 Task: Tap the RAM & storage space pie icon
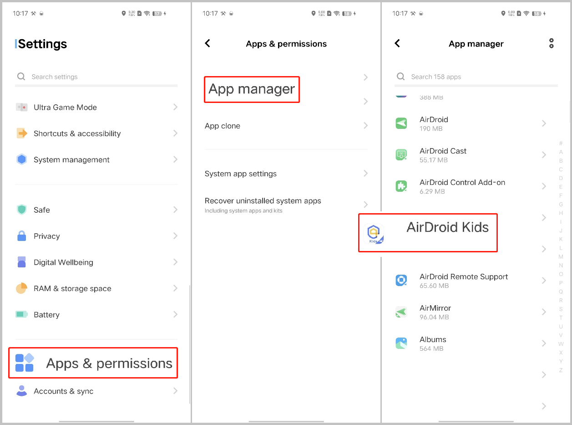click(21, 288)
